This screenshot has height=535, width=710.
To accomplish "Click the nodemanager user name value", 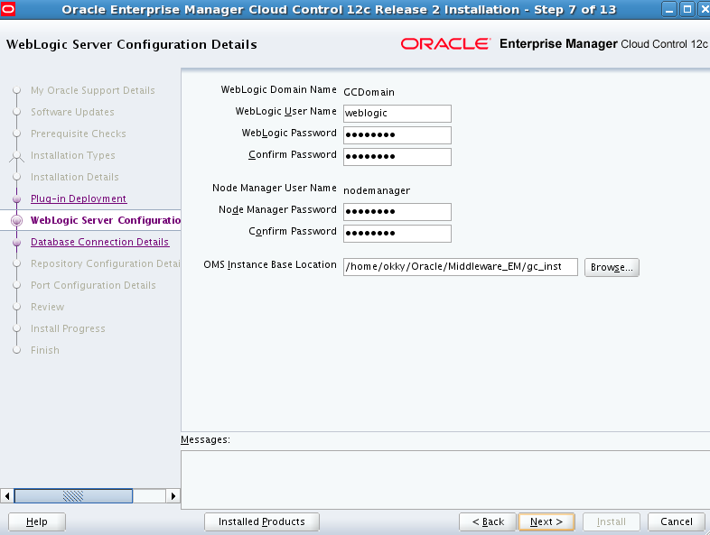I will tap(377, 191).
